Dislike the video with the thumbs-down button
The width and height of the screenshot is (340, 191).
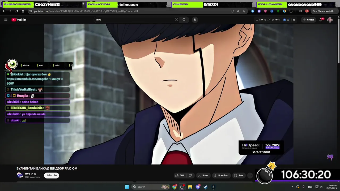(190, 175)
